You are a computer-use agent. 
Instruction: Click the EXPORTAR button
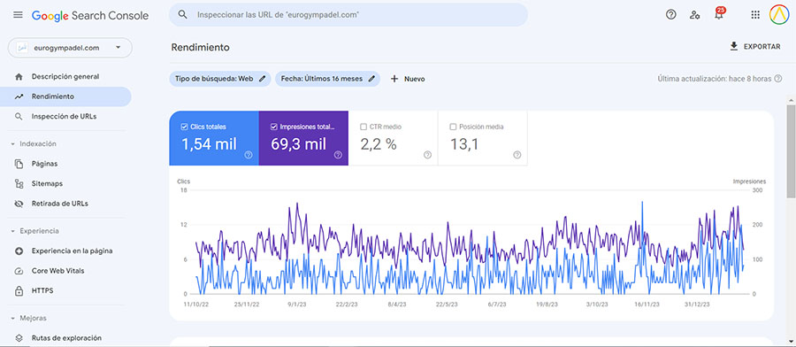755,47
